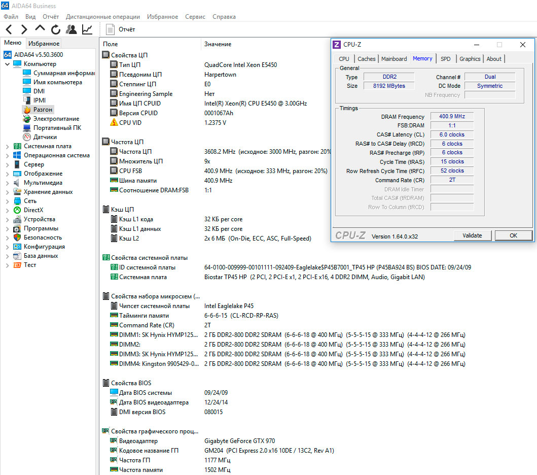Click the Отображение display icon
Image resolution: width=537 pixels, height=475 pixels.
pyautogui.click(x=17, y=174)
